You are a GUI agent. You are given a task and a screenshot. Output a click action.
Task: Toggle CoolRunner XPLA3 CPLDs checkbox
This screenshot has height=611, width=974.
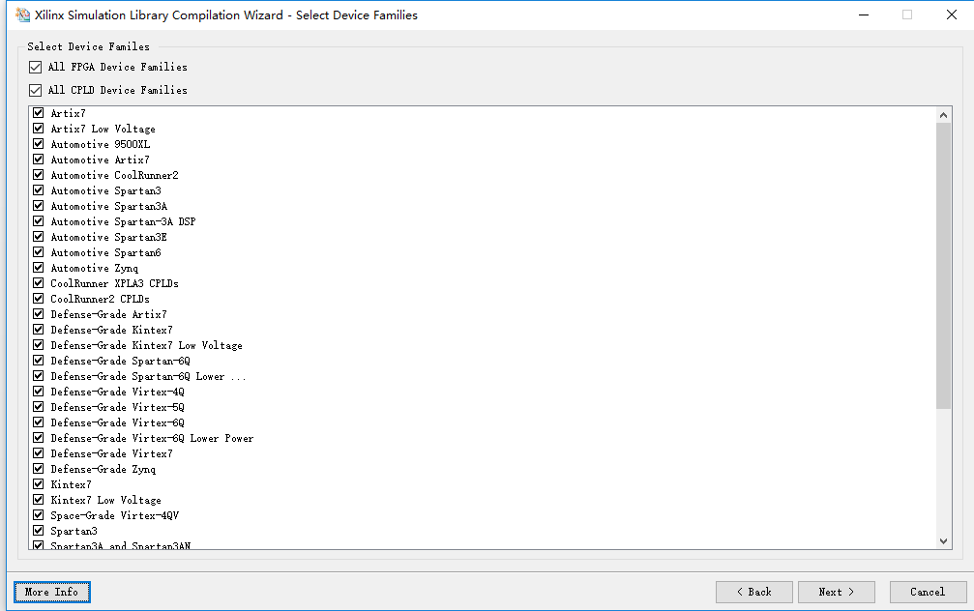(x=39, y=283)
